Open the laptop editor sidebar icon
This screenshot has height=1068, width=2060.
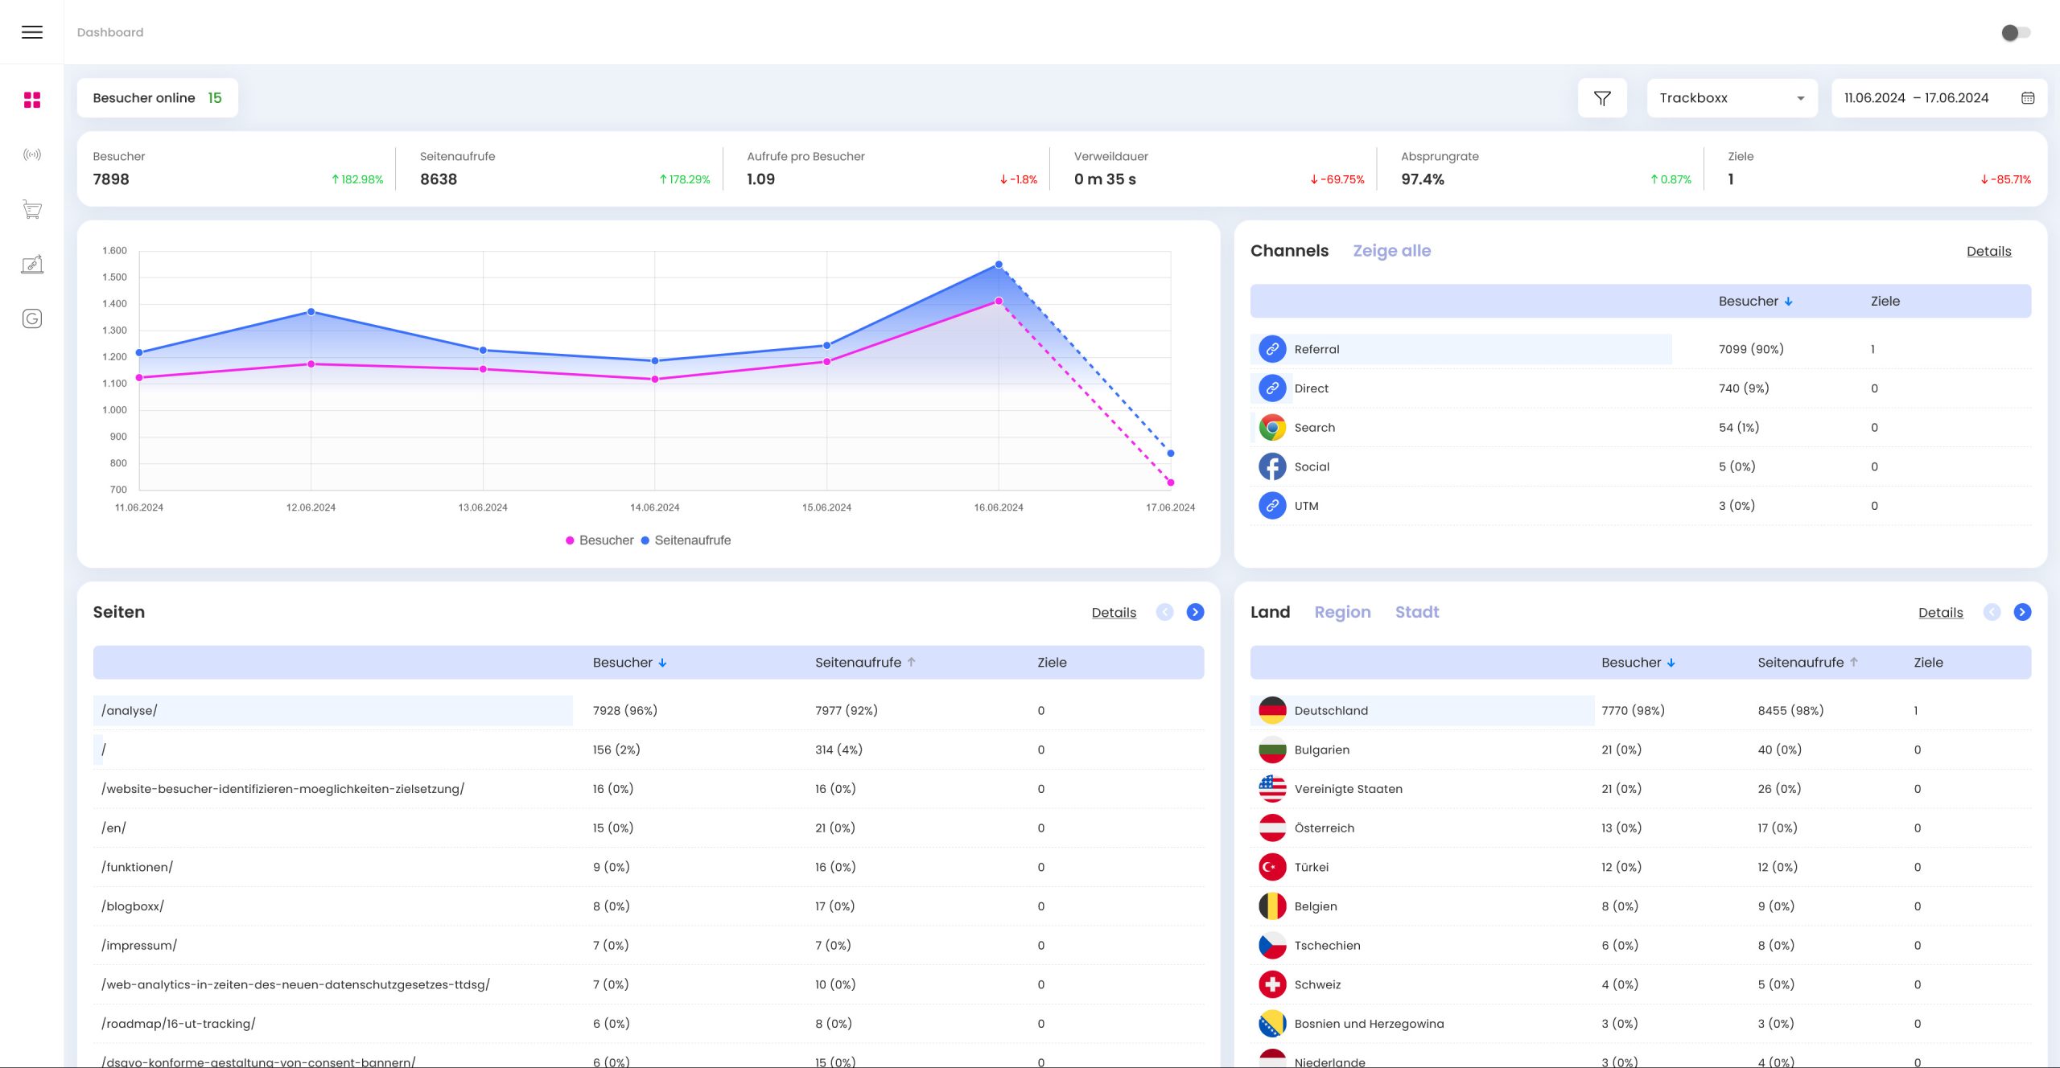32,264
